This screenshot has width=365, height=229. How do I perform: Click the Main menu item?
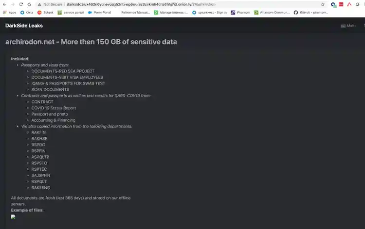coord(348,26)
